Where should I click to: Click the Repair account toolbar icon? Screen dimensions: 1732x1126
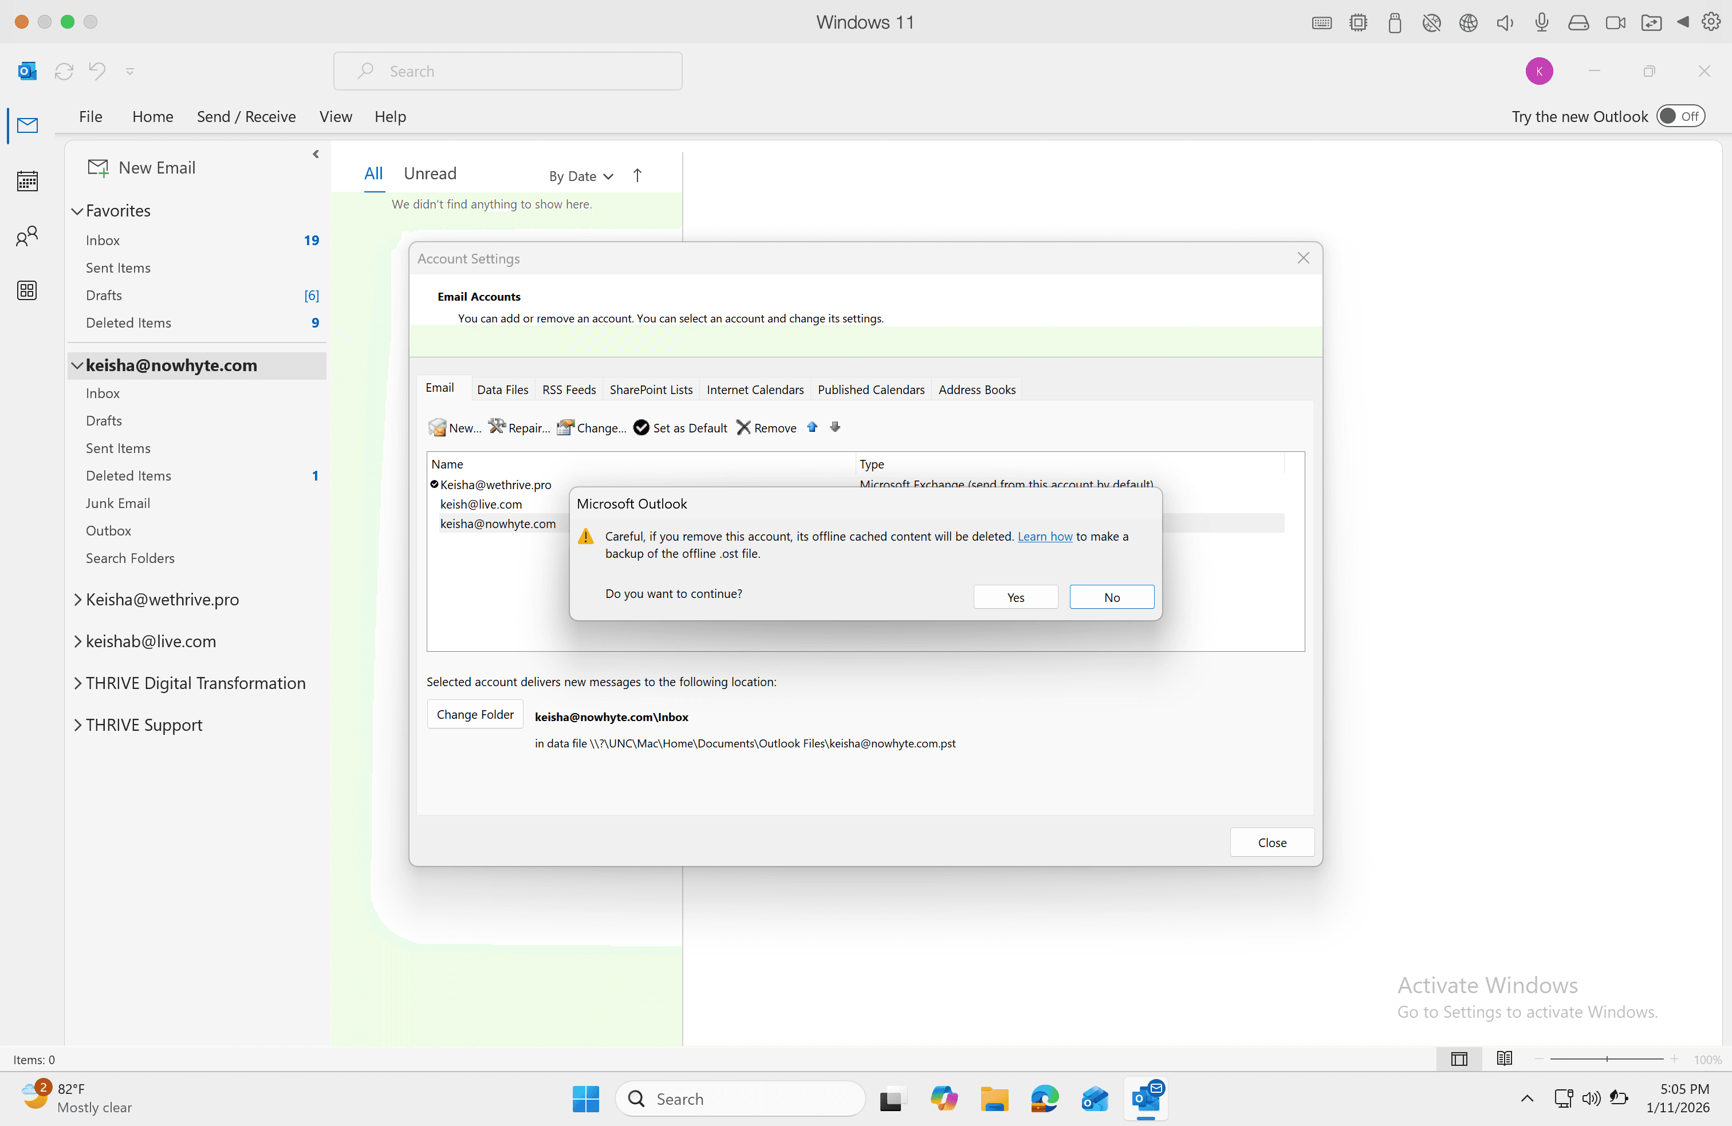(497, 427)
